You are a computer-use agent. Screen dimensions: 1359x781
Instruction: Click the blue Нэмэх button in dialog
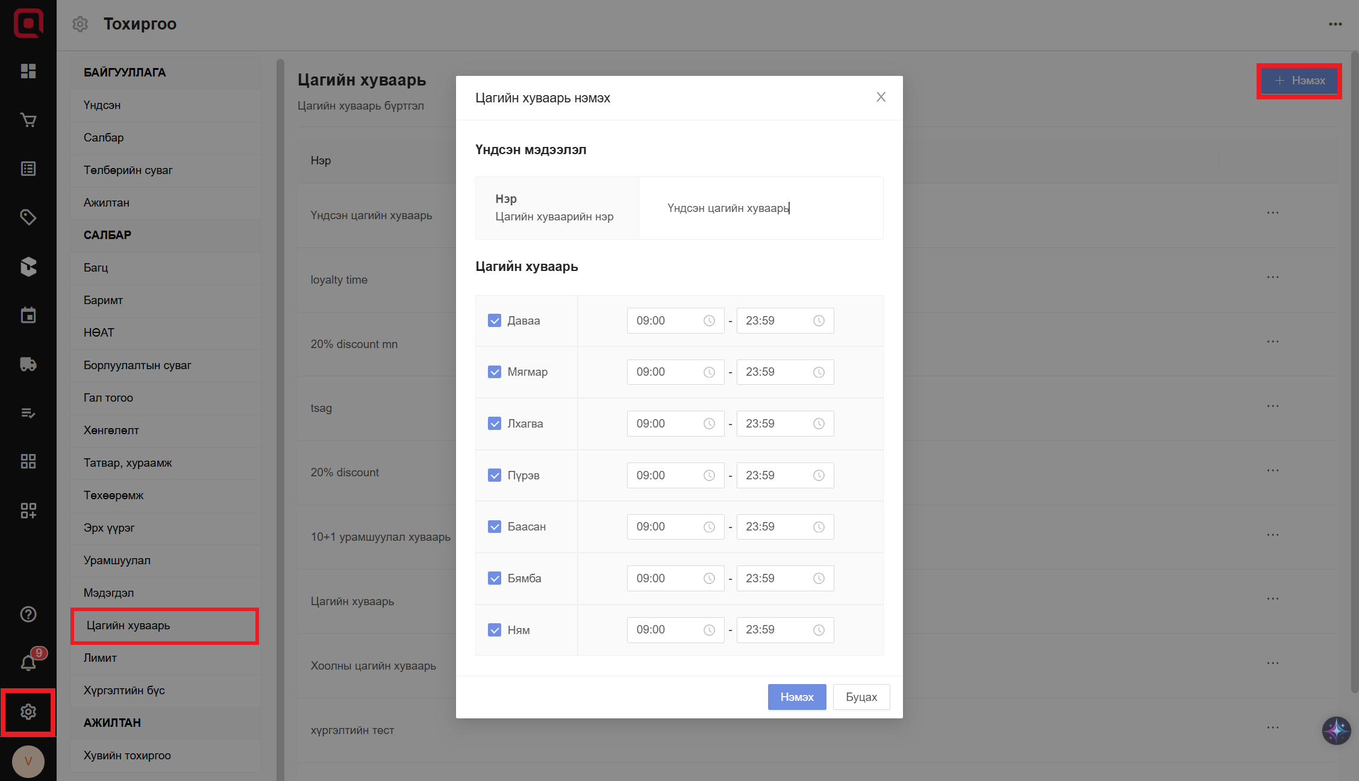(796, 697)
